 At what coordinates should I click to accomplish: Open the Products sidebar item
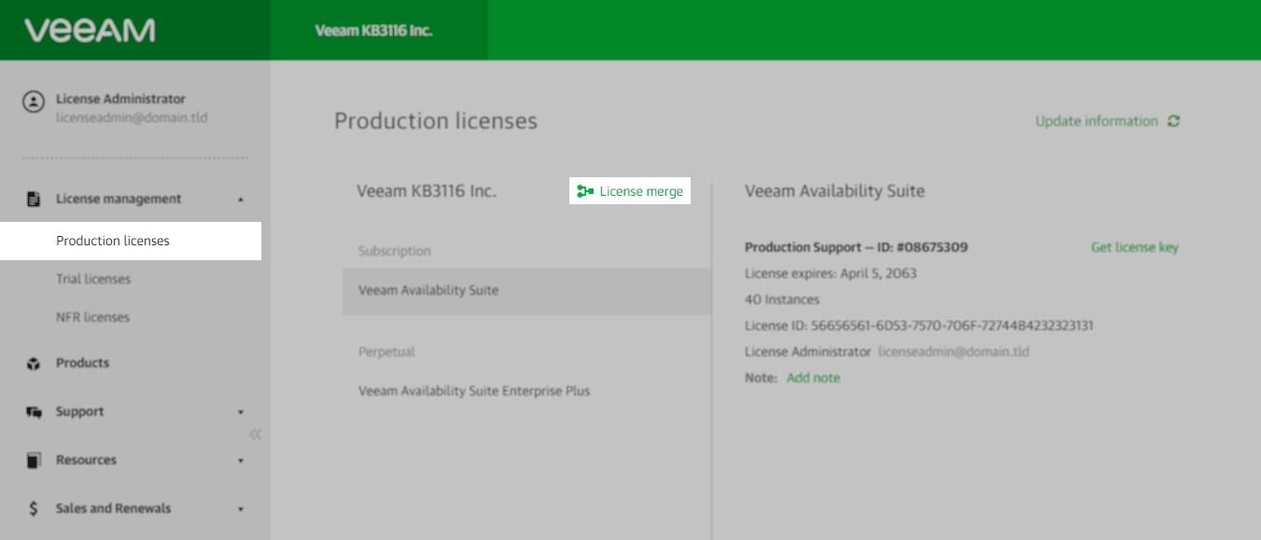pyautogui.click(x=82, y=363)
